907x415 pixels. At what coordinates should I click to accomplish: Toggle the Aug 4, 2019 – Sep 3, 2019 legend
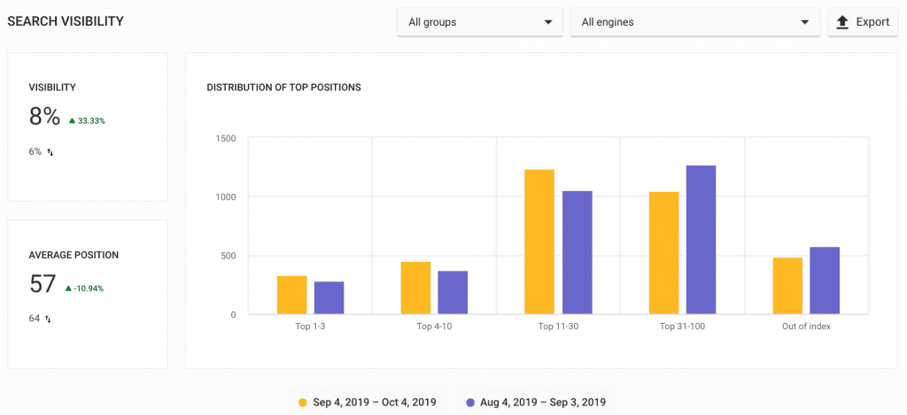pos(536,402)
